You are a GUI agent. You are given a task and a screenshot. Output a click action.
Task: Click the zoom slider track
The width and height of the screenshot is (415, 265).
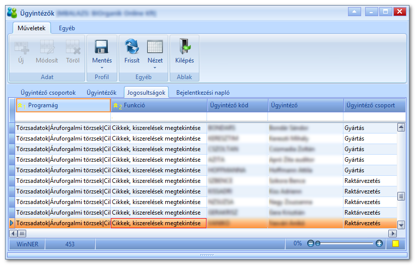(347, 243)
